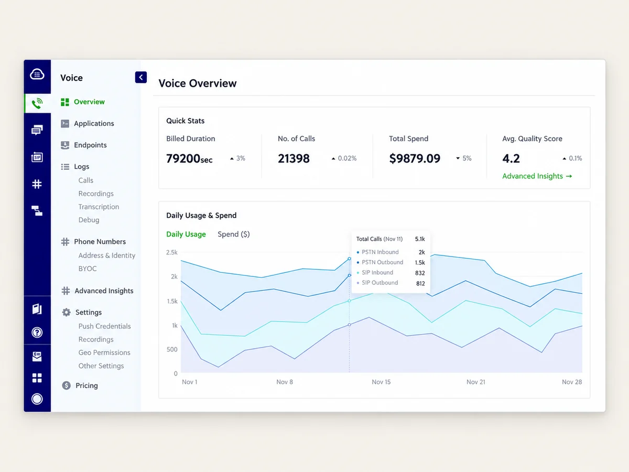Image resolution: width=629 pixels, height=472 pixels.
Task: Click the Advanced Insights hash icon
Action: coord(66,291)
